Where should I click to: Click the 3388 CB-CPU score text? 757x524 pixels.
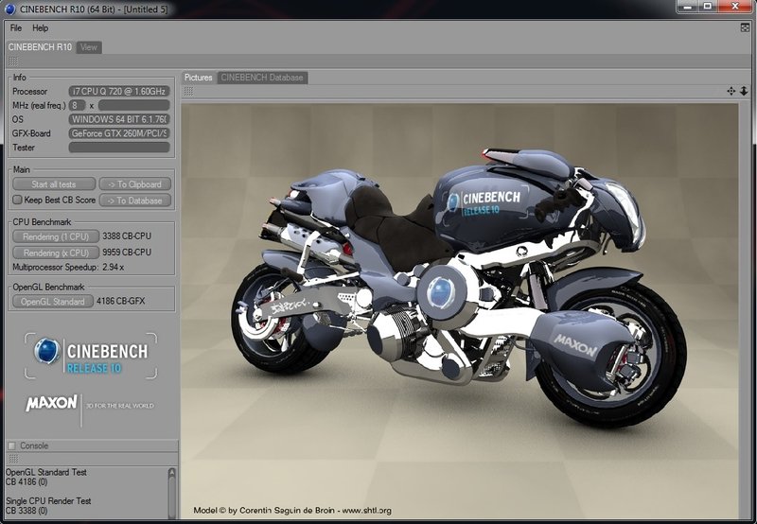pos(127,236)
